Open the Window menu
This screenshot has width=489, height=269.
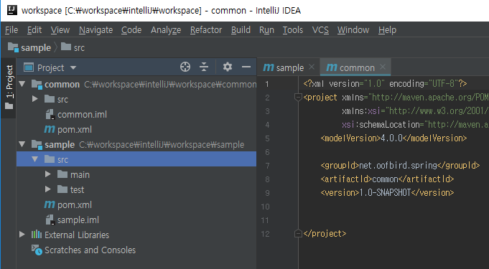(x=353, y=30)
